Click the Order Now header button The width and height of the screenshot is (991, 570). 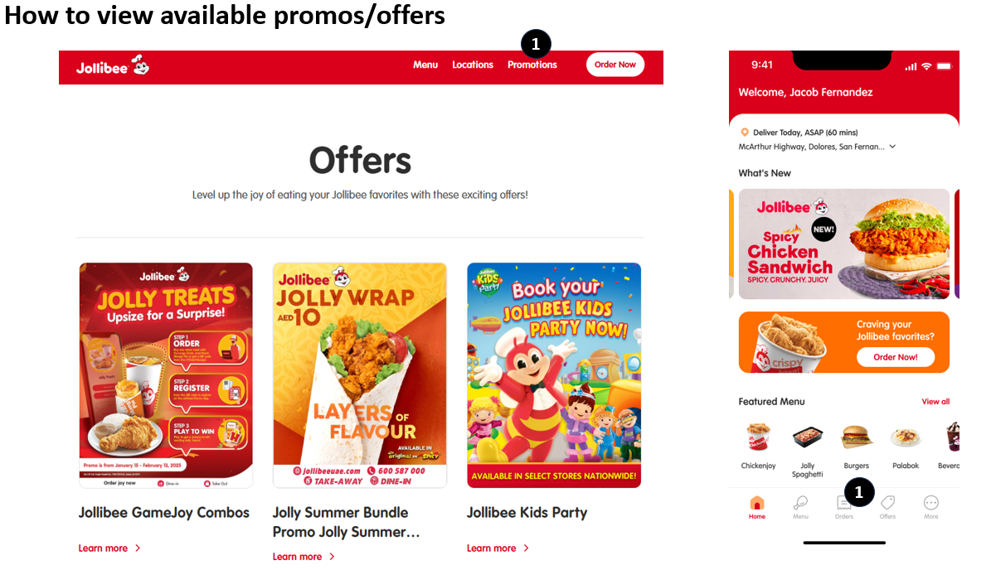click(x=615, y=65)
